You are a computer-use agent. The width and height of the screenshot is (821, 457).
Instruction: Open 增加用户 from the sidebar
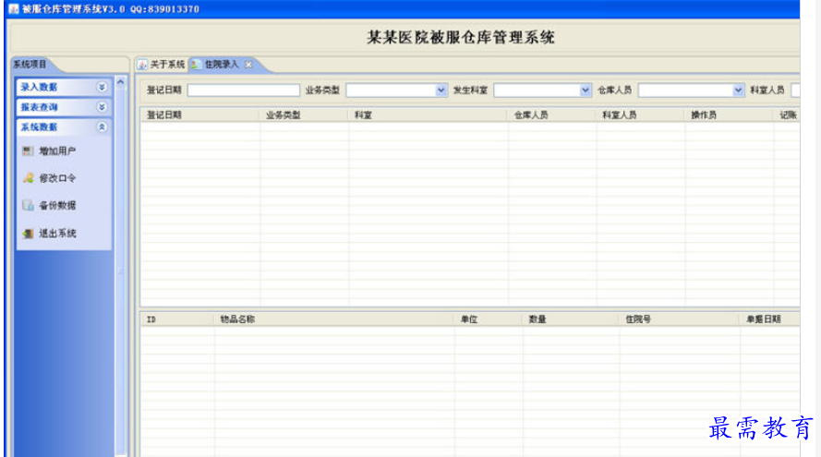point(57,151)
